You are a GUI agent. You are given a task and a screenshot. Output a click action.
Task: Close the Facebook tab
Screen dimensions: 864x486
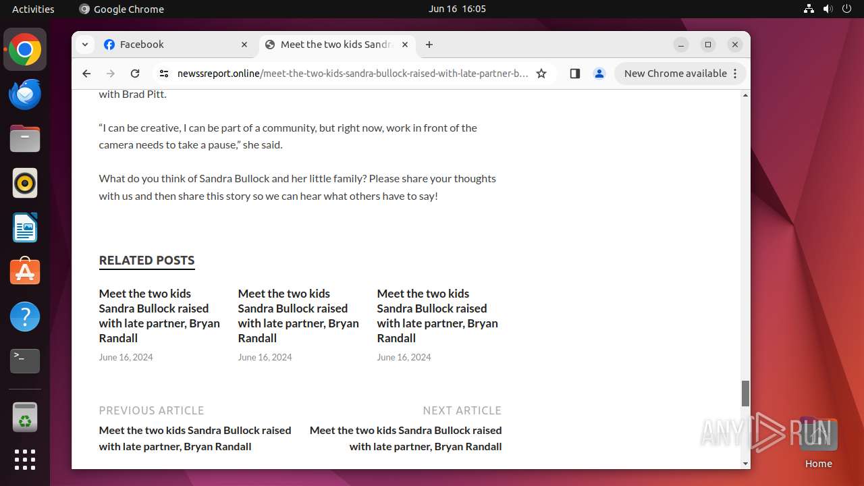pos(244,45)
